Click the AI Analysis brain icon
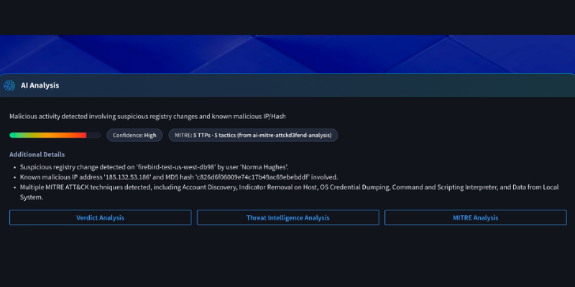 click(9, 85)
